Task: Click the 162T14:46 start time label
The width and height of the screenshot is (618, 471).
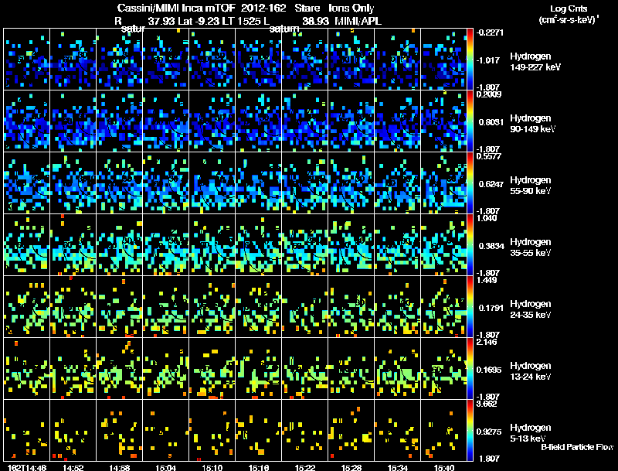Action: tap(27, 467)
